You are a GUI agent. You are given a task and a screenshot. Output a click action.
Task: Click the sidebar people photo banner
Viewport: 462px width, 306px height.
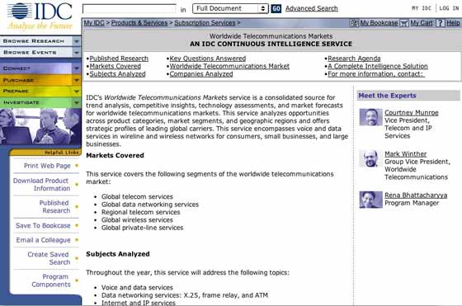40,127
